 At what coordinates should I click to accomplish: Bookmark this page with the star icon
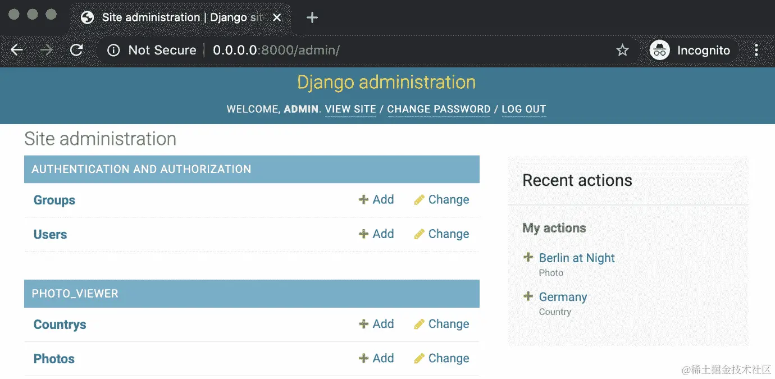(622, 51)
